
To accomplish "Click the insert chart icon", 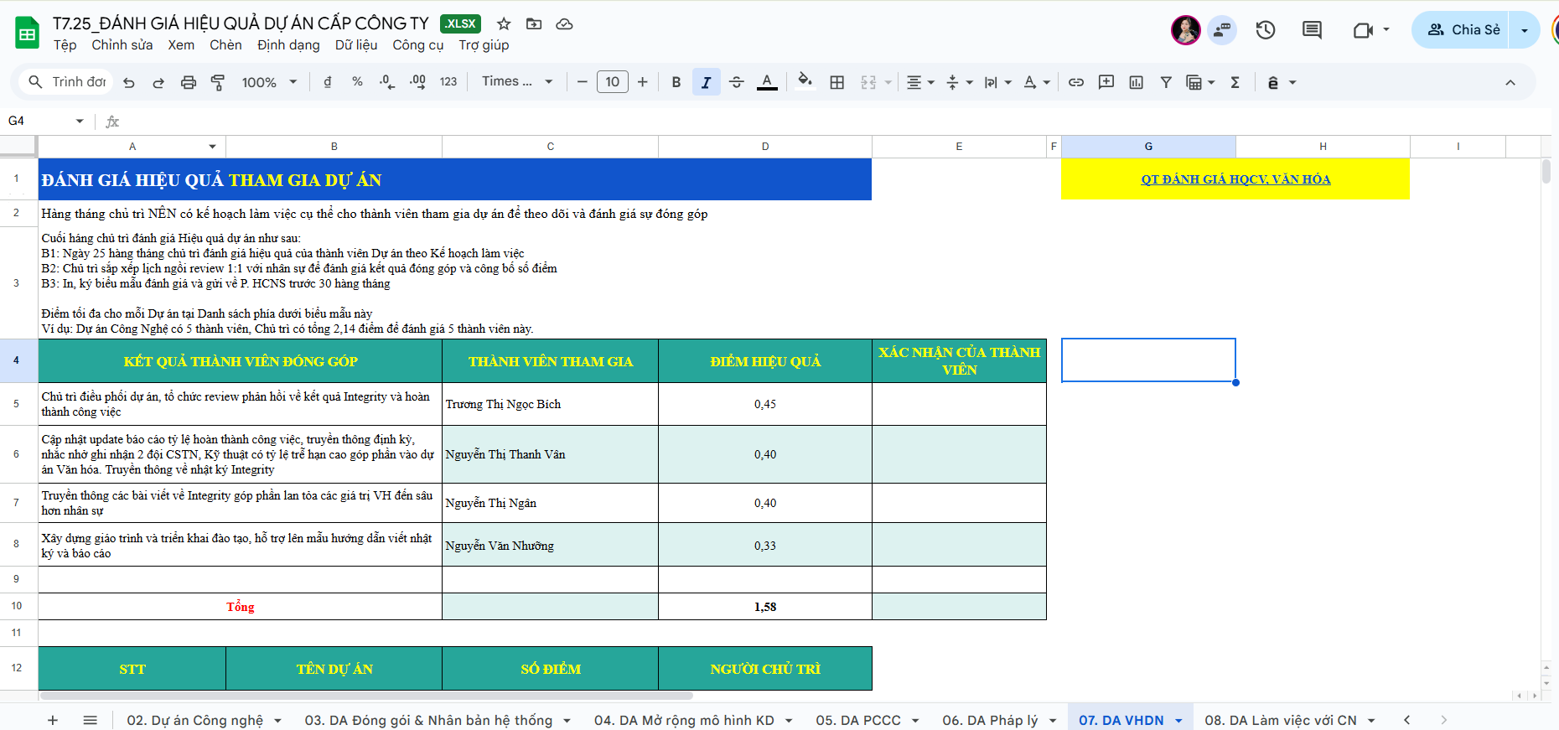I will [1136, 82].
